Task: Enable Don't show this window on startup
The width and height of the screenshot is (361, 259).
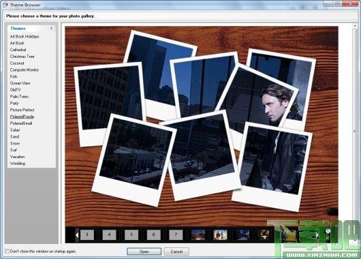Action: point(7,252)
